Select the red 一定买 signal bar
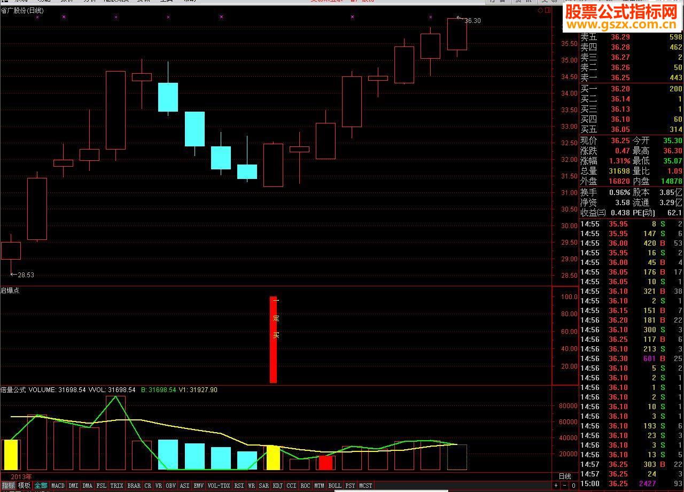The width and height of the screenshot is (684, 492). click(x=273, y=340)
